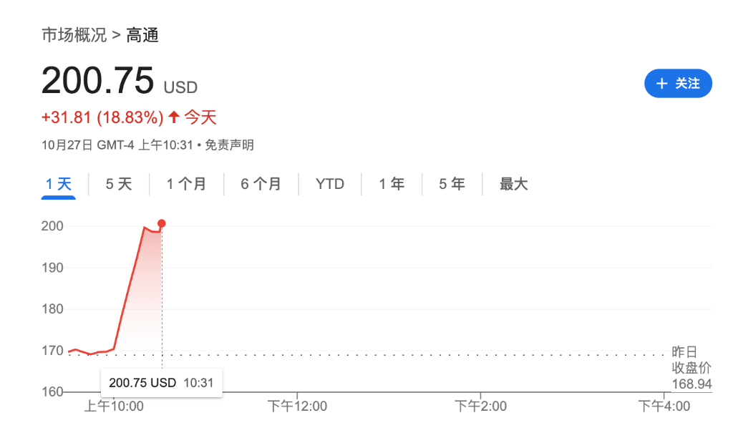Open the 免责声明 disclaimer link
This screenshot has width=733, height=433.
[x=230, y=145]
